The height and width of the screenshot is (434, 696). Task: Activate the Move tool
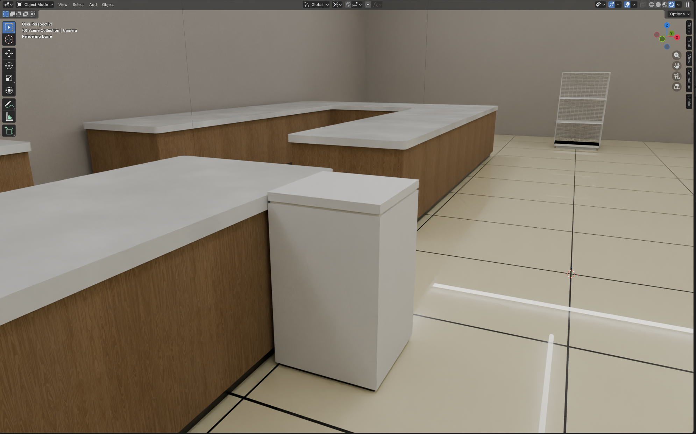coord(9,54)
